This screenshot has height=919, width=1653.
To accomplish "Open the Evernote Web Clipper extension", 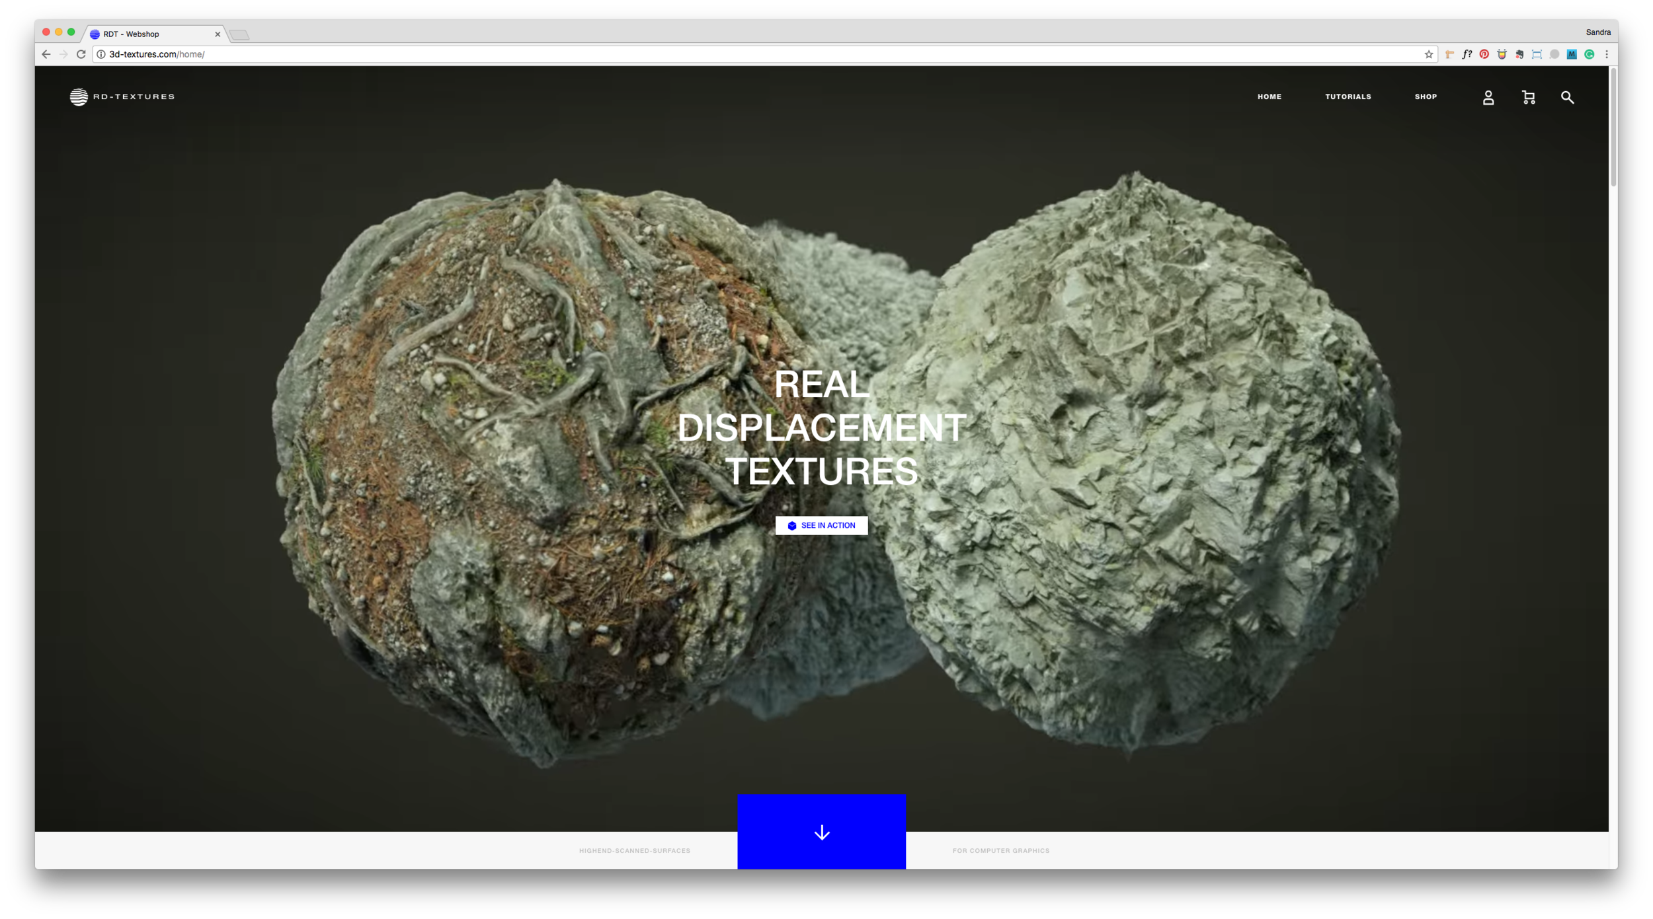I will click(x=1519, y=55).
